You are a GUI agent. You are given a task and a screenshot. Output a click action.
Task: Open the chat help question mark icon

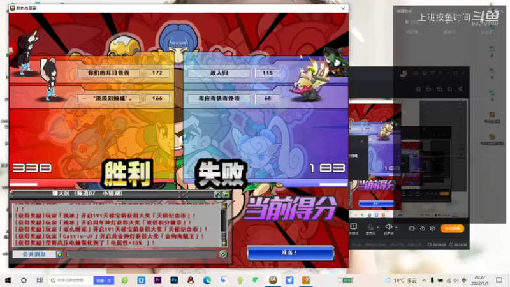tap(217, 195)
